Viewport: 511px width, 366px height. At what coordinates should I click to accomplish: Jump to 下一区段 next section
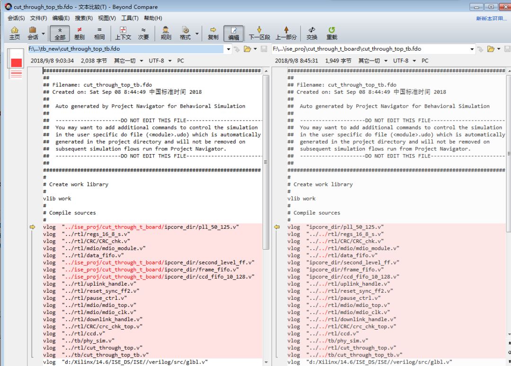click(259, 33)
